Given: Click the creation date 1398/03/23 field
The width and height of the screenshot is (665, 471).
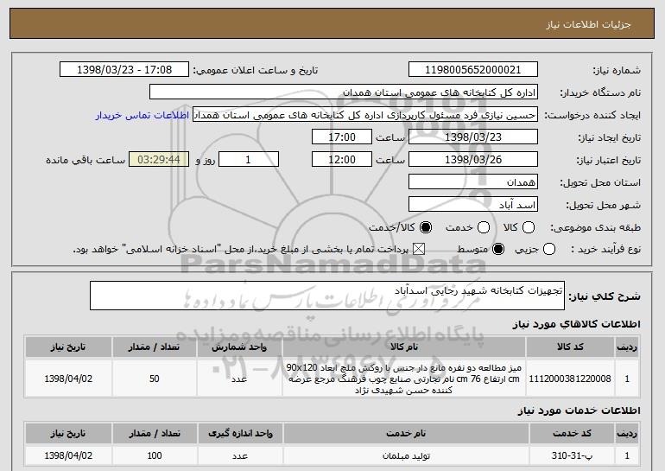Looking at the screenshot, I should pos(472,137).
